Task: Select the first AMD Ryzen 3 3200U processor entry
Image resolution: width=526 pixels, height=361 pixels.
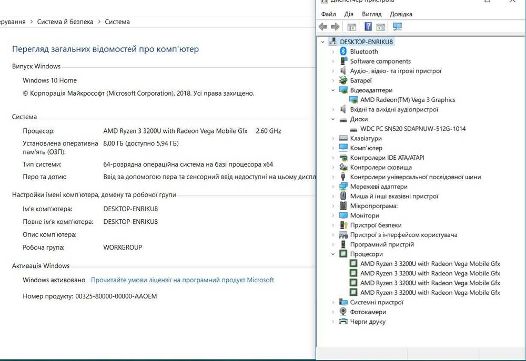Action: [430, 263]
